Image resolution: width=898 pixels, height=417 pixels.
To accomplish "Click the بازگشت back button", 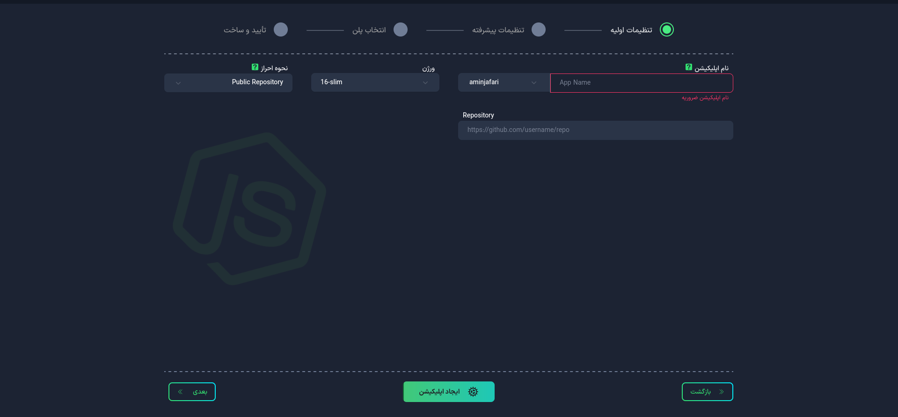I will [708, 392].
